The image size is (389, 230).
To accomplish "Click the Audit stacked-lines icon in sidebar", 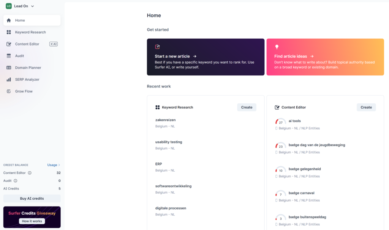I will point(9,56).
